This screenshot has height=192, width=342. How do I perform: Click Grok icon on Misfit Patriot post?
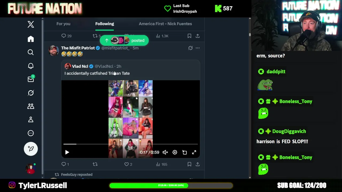click(x=190, y=48)
